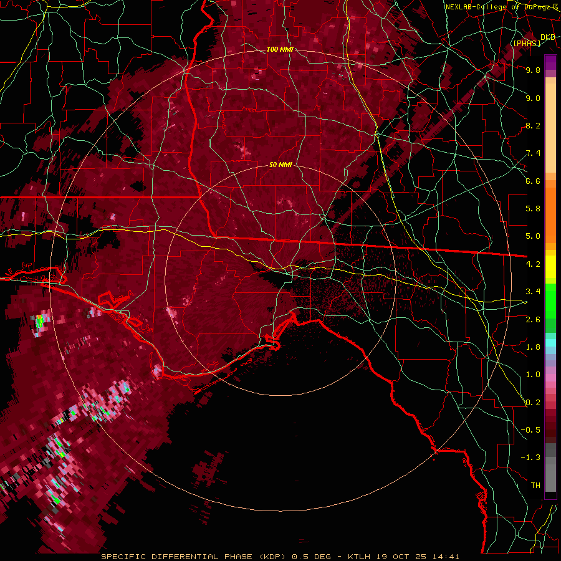Click the 4.2 legend value
The image size is (561, 561).
pos(533,264)
